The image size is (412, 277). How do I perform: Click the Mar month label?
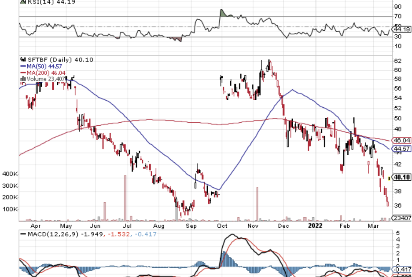point(373,226)
